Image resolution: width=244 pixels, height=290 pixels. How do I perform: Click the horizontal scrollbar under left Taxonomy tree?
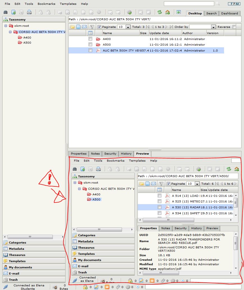(x=28, y=237)
